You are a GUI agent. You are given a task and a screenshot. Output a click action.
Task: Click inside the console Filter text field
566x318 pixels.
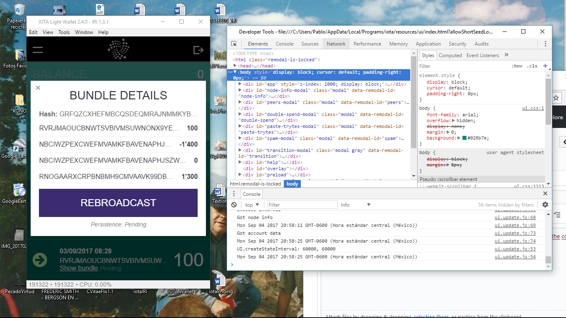pyautogui.click(x=302, y=205)
